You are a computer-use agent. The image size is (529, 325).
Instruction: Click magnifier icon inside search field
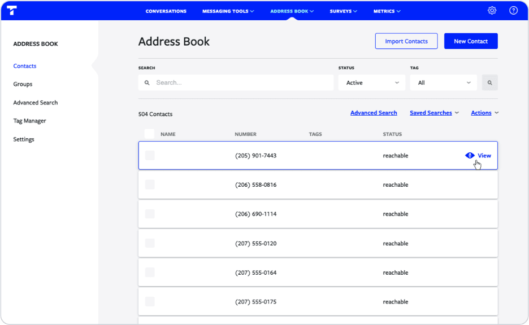pyautogui.click(x=147, y=82)
